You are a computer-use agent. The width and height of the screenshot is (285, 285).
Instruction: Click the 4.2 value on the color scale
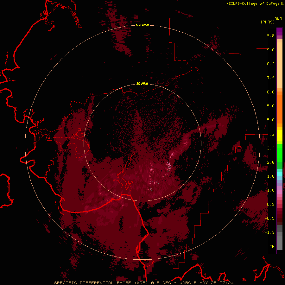[x=271, y=134]
